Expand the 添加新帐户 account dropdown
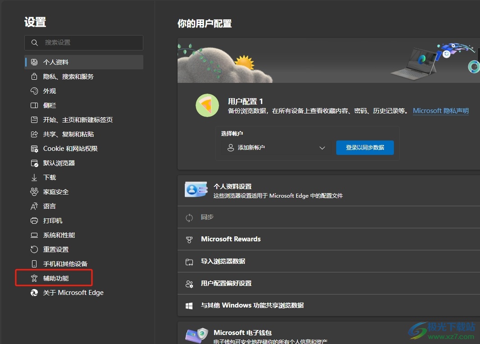Image resolution: width=480 pixels, height=344 pixels. [276, 148]
